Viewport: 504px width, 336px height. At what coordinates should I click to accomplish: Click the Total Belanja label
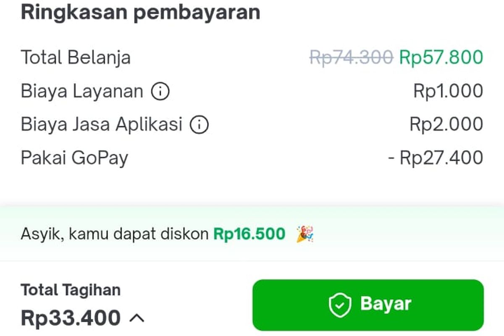76,58
